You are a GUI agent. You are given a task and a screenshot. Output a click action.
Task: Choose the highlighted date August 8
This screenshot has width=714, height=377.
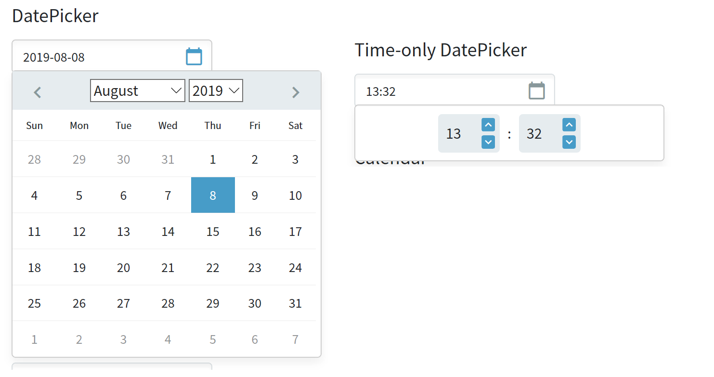[x=213, y=195]
